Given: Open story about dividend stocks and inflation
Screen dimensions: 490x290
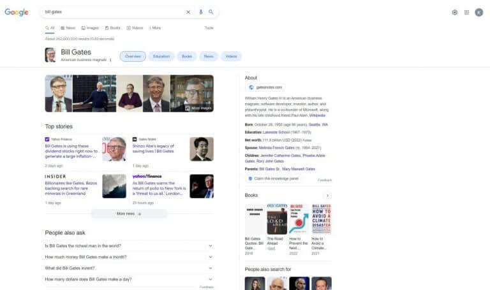Looking at the screenshot, I should tap(71, 152).
